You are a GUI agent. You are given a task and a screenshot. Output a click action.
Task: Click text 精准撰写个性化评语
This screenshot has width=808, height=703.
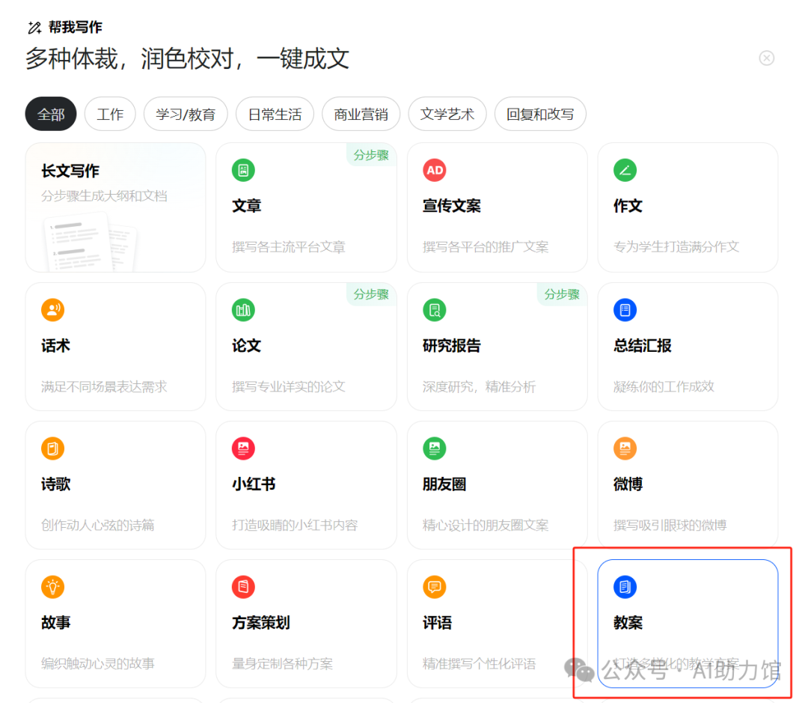coord(480,664)
